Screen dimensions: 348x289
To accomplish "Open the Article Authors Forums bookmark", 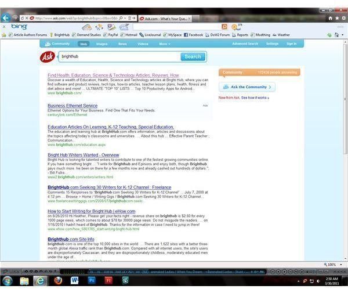I will click(28, 35).
